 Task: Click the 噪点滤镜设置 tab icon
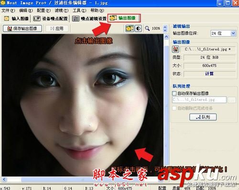[x=76, y=19]
